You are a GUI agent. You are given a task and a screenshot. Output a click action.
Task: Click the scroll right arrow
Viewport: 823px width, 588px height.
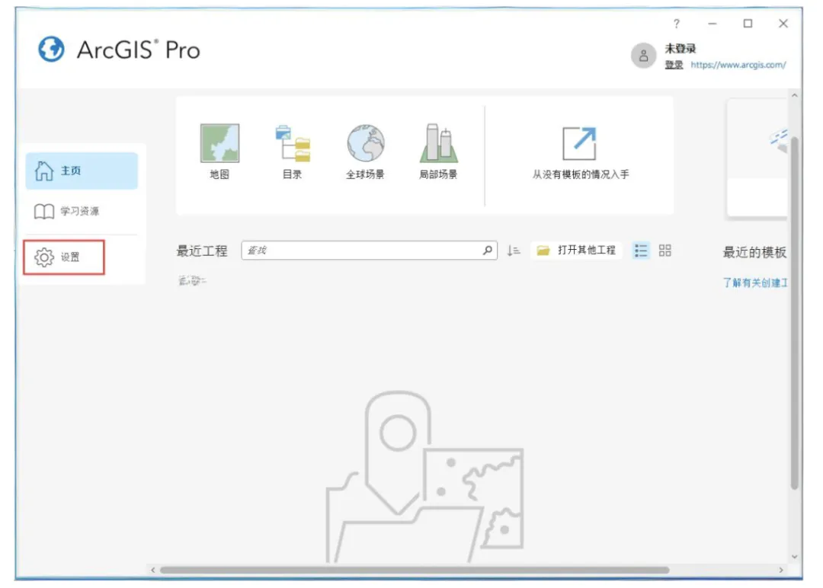(781, 570)
